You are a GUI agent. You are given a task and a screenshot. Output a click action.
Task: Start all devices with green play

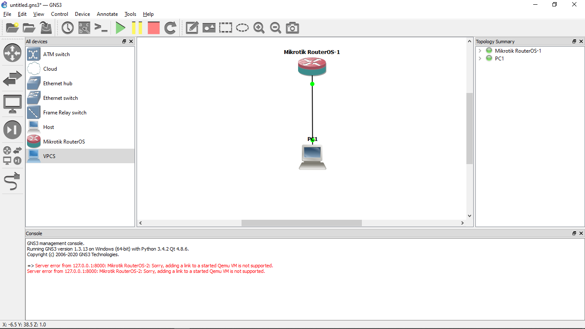tap(120, 28)
